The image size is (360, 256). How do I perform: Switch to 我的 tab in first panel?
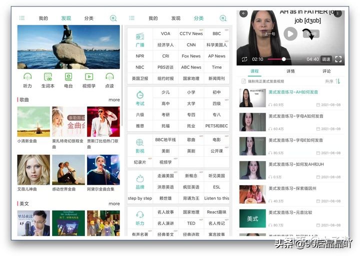click(43, 18)
